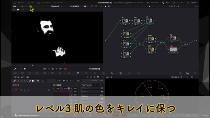Screen dimensions: 210x118
Task: Open the クリップ mode dropdown in node editor
Action: point(173,6)
